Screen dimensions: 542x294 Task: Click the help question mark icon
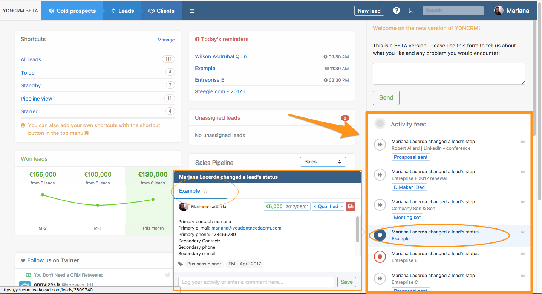point(397,11)
